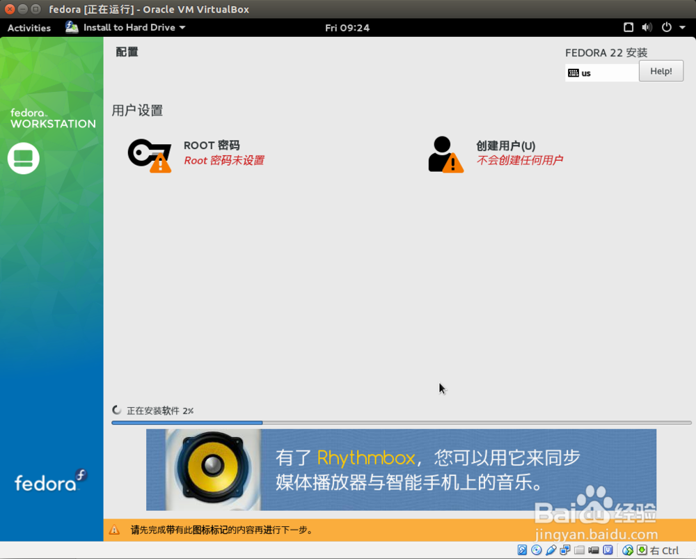Click the orange warning message text

coord(223,530)
